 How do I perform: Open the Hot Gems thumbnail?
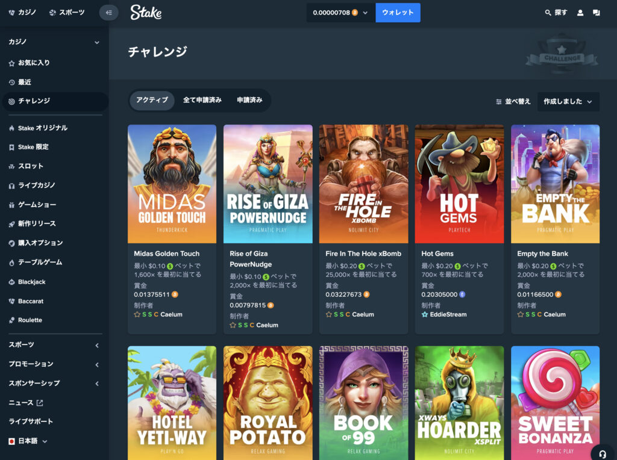459,184
